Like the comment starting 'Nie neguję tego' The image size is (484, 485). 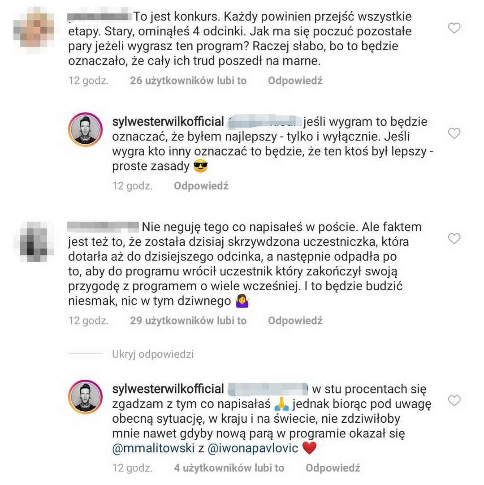(454, 239)
